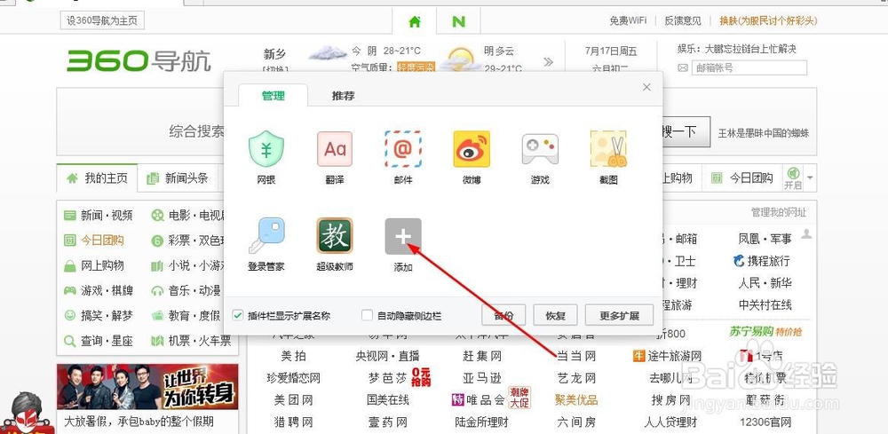
Task: Open 王林是愚昧中国的蜘蛛 news link
Action: coord(764,133)
